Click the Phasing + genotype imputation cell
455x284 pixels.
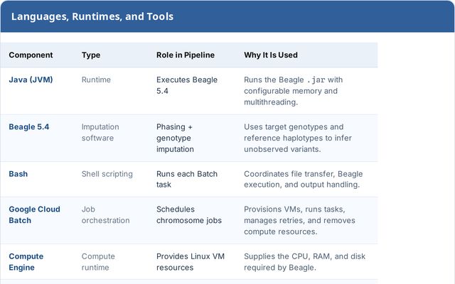175,138
